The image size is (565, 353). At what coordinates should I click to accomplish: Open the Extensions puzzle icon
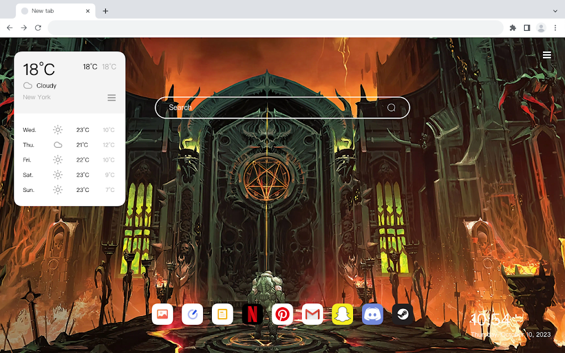[513, 28]
